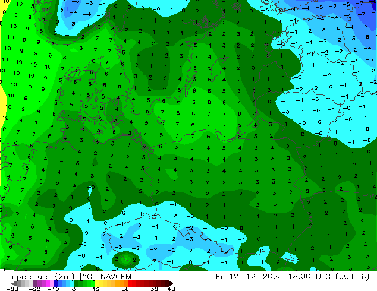377x291 pixels.
Task: Click the forecast offset '(00+66)'
Action: pyautogui.click(x=352, y=277)
